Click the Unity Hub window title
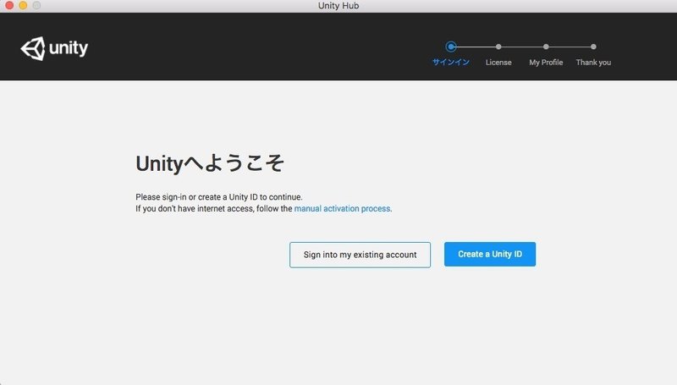 click(x=338, y=6)
